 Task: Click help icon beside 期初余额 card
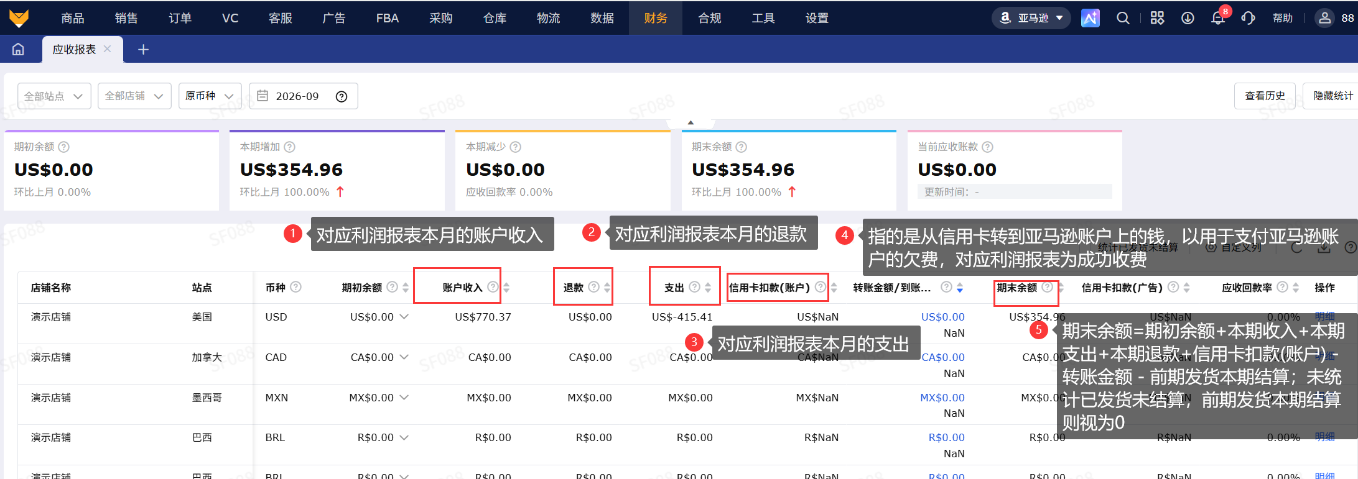coord(64,147)
